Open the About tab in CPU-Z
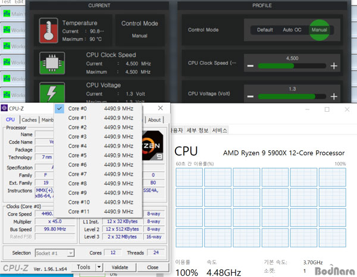Image resolution: width=357 pixels, height=277 pixels. point(154,120)
